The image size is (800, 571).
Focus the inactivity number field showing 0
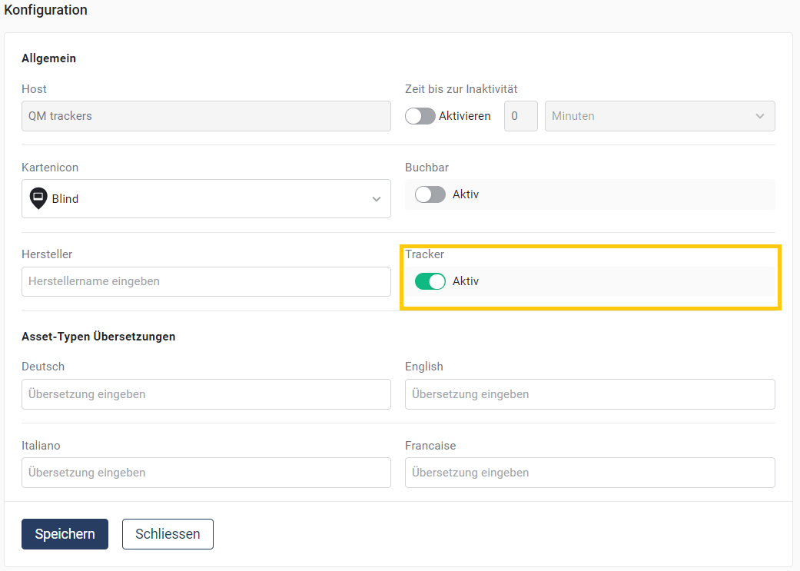520,116
